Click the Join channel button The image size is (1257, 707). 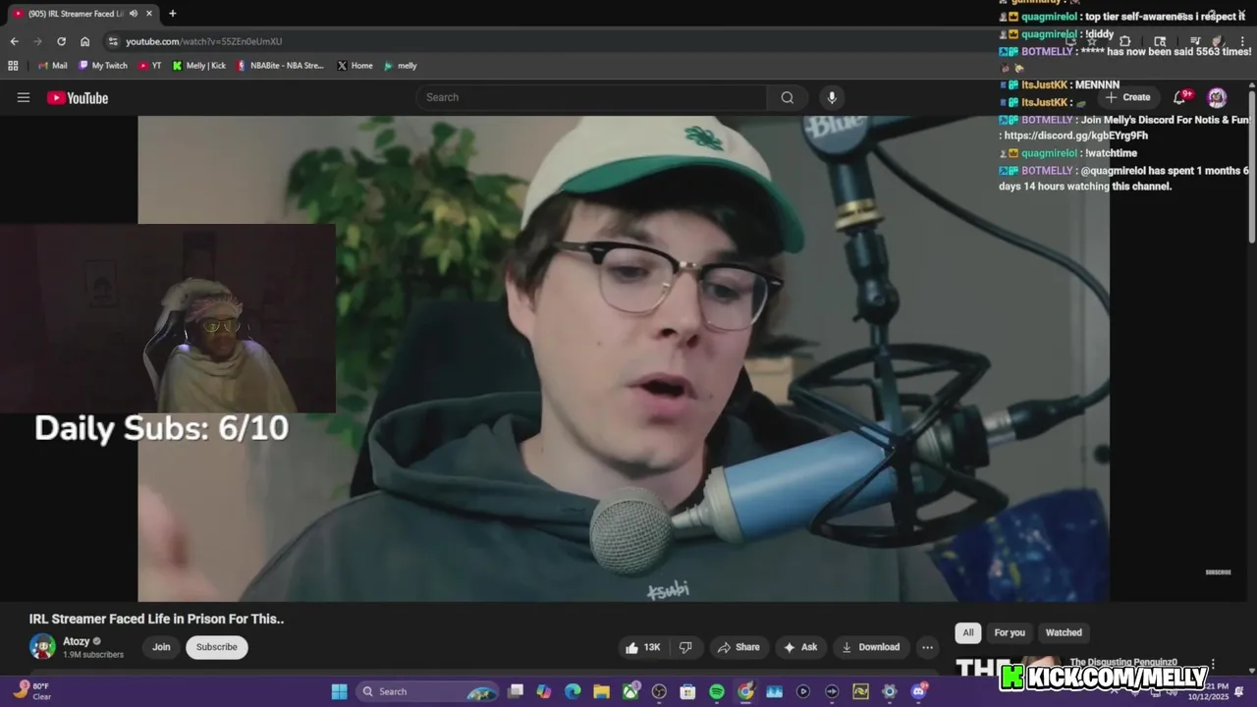pyautogui.click(x=161, y=647)
